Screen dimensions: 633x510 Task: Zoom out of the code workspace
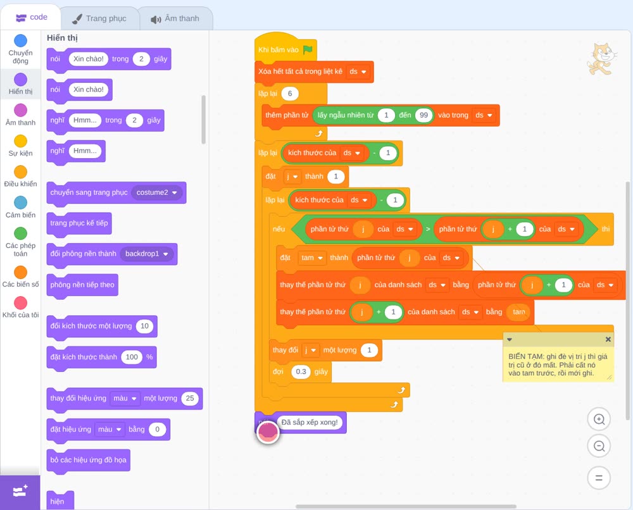click(599, 446)
